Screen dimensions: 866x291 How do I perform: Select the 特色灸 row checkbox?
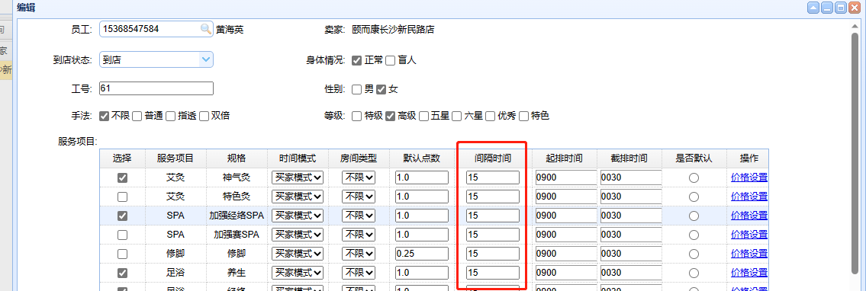123,197
